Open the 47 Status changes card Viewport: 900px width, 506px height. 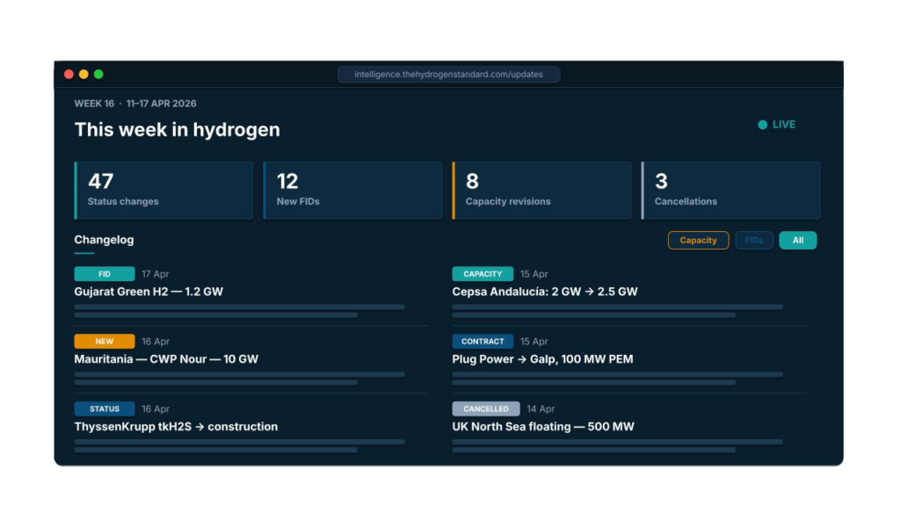coord(163,190)
